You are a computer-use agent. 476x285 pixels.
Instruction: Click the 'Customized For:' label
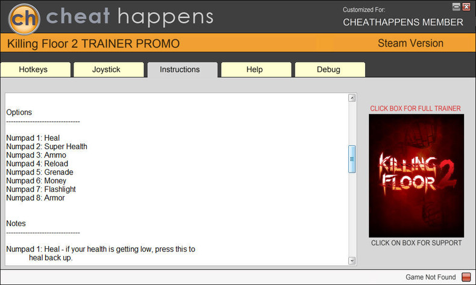[x=364, y=10]
